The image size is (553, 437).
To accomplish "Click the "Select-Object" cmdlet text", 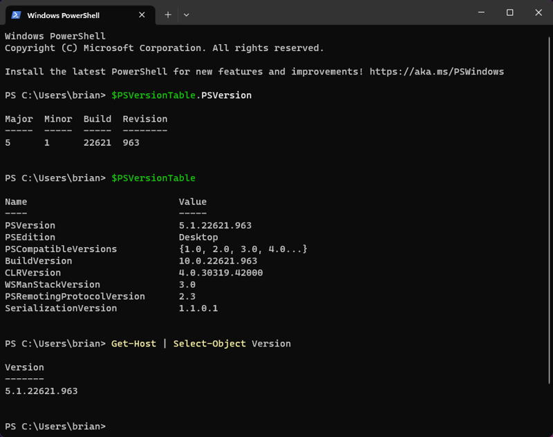I will (x=209, y=344).
